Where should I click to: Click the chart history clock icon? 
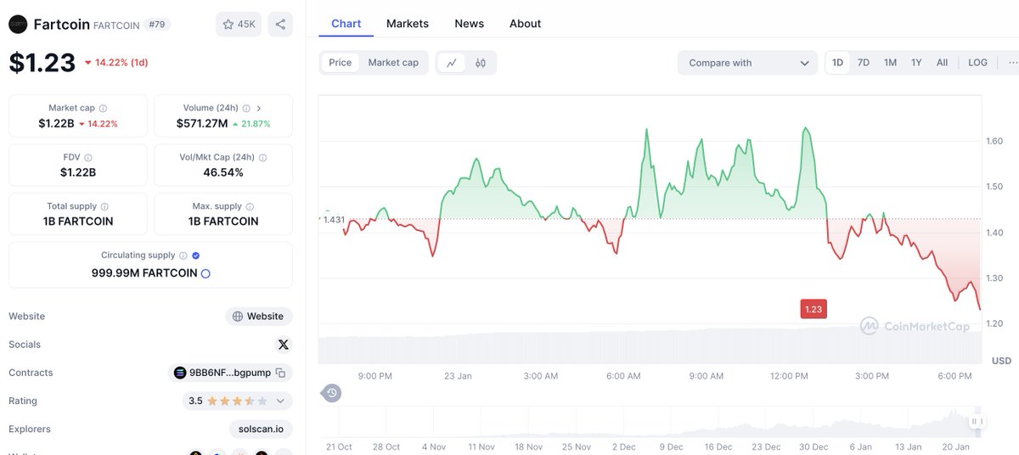pos(332,393)
